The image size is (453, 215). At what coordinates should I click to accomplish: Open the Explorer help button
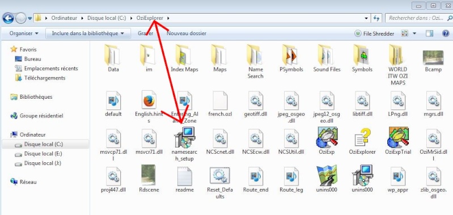click(x=446, y=33)
